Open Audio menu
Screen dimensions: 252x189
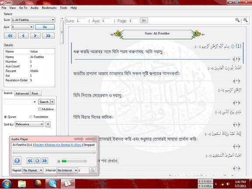point(35,8)
